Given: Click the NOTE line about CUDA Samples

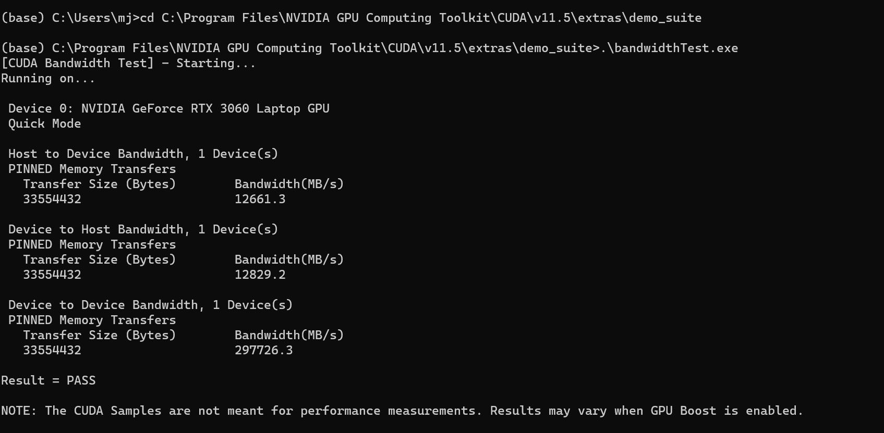Looking at the screenshot, I should coord(402,411).
